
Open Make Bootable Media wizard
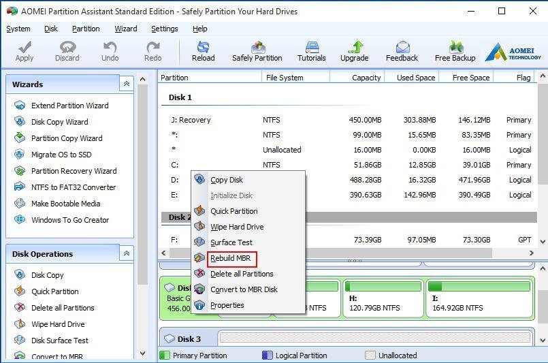point(66,204)
